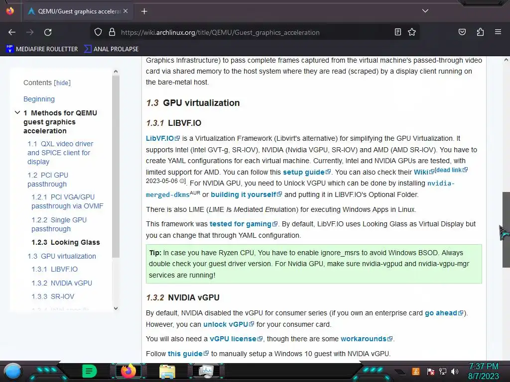Image resolution: width=510 pixels, height=382 pixels.
Task: Open unlock vGPU link
Action: [229, 324]
